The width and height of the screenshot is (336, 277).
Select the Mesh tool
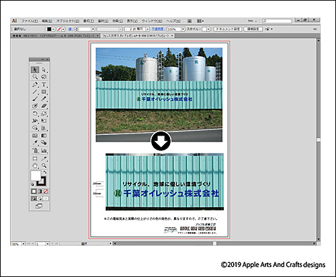tap(35, 135)
